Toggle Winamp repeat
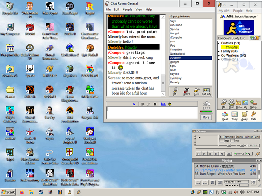The width and height of the screenshot is (262, 196). tap(249, 154)
